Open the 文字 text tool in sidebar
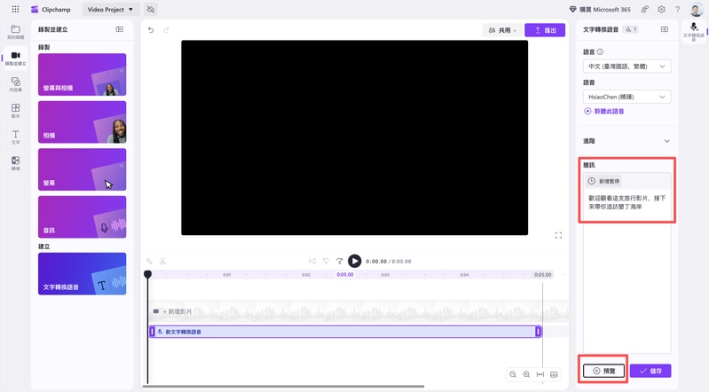Viewport: 709px width, 392px height. pos(15,137)
